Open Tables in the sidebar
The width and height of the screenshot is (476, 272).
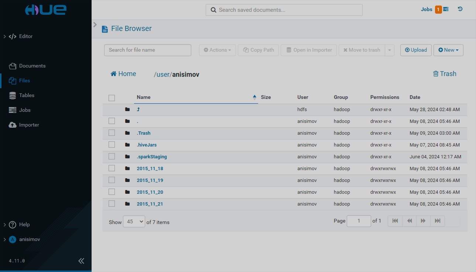(x=21, y=95)
